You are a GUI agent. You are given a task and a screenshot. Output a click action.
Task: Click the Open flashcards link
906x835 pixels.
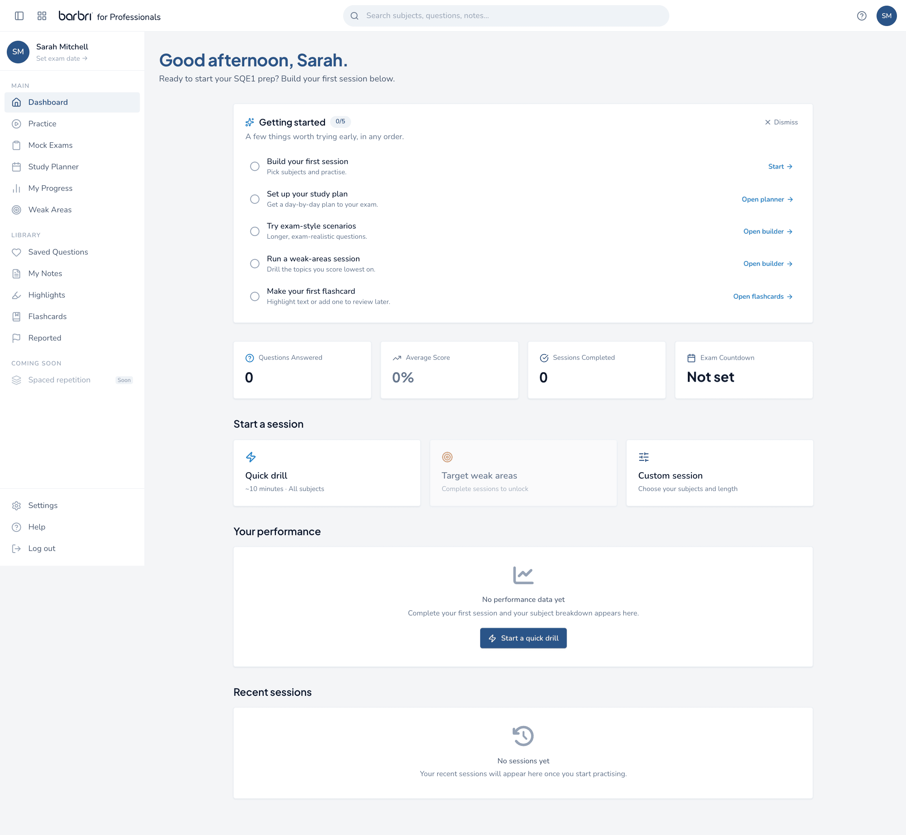click(763, 296)
